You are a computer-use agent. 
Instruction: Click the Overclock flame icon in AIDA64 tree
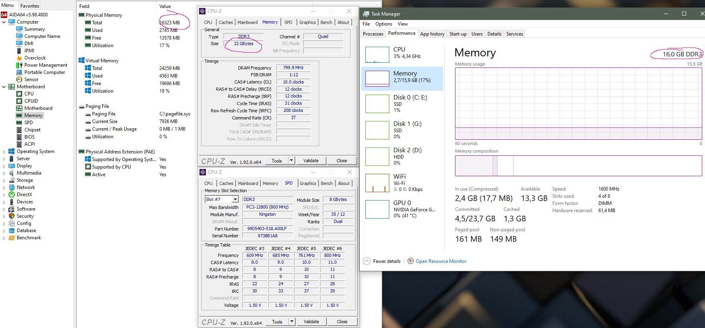[x=19, y=58]
